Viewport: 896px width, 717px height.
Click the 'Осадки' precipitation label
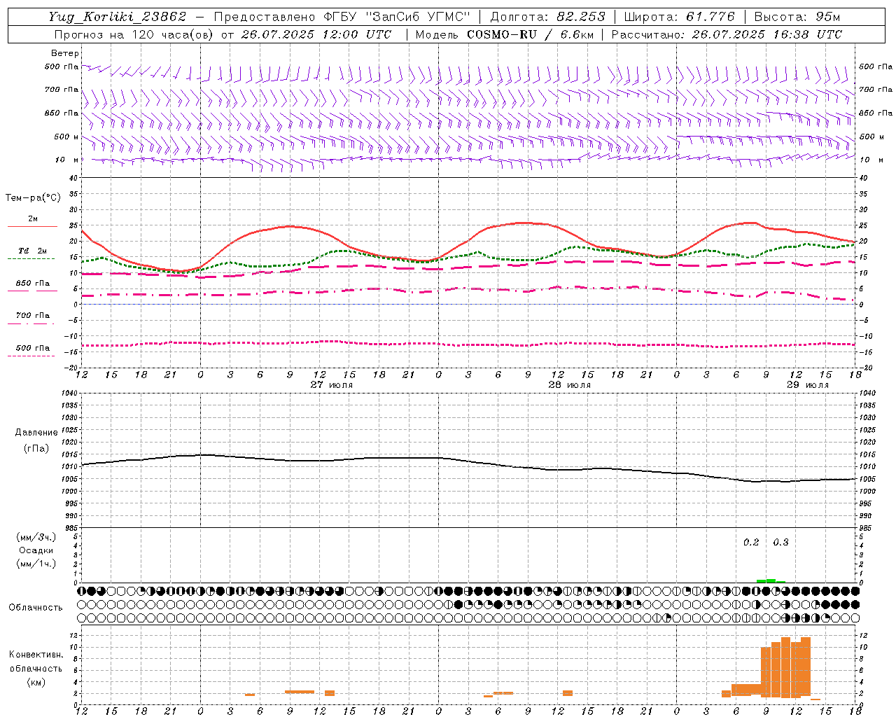point(36,550)
